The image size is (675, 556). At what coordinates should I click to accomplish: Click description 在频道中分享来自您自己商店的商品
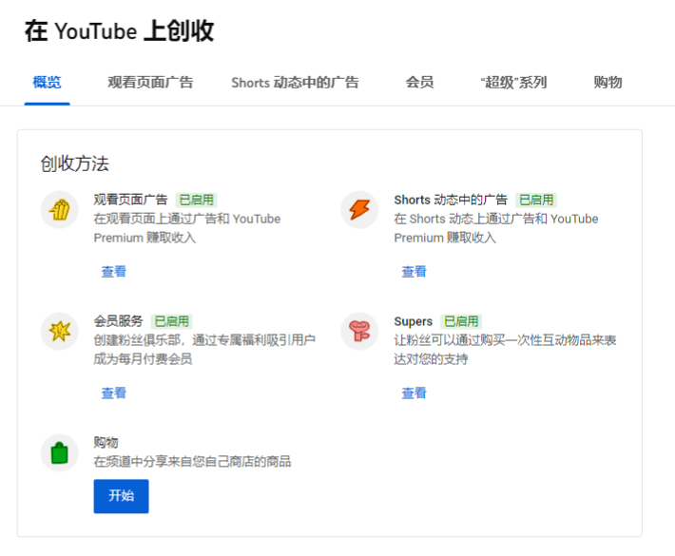pyautogui.click(x=192, y=461)
